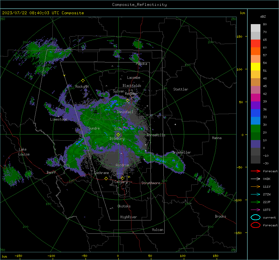Click the orange 111V arrow icon
This screenshot has width=279, height=260.
pos(255,186)
